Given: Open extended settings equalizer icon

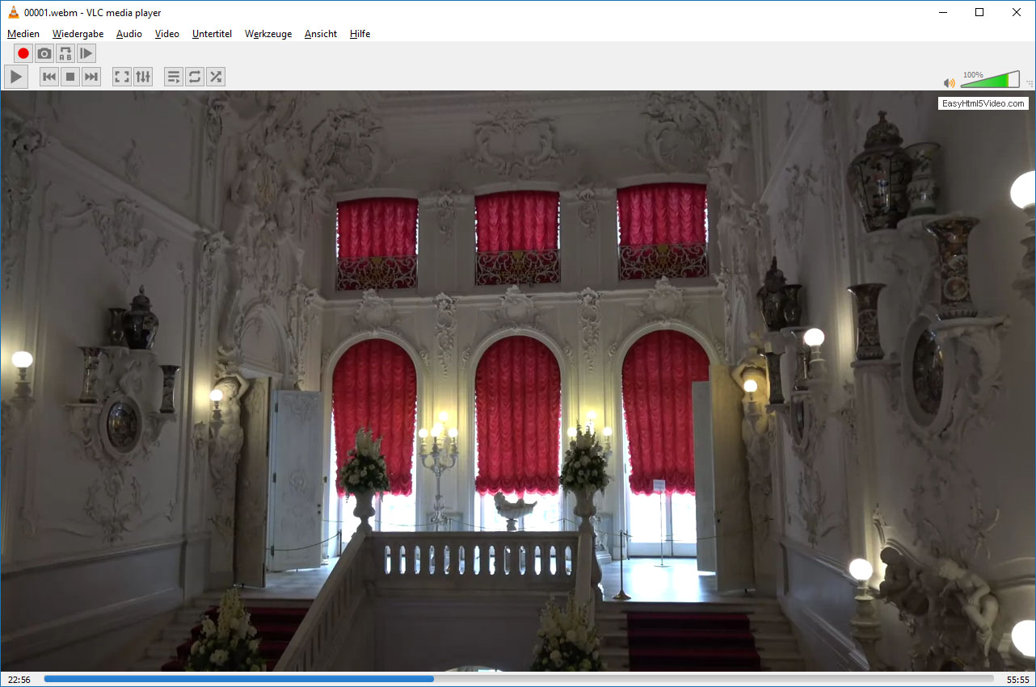Looking at the screenshot, I should click(x=143, y=77).
